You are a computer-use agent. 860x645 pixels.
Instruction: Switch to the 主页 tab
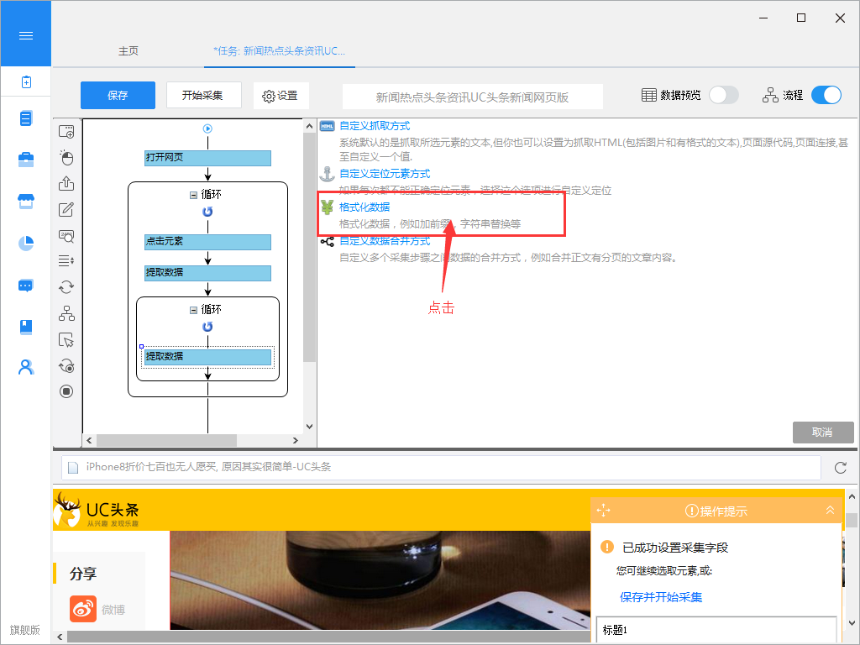coord(128,51)
